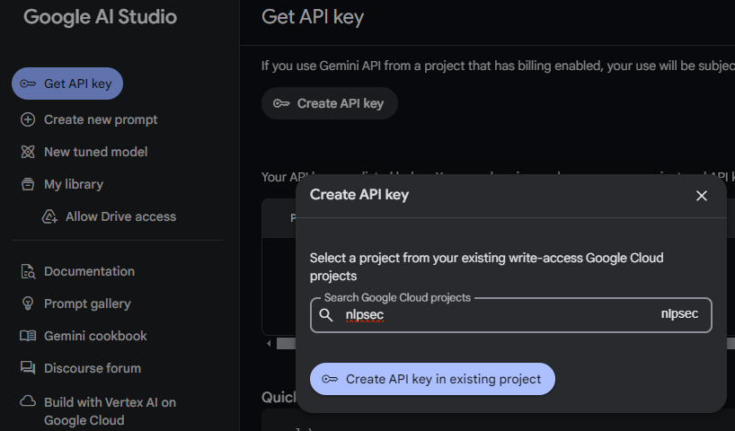The height and width of the screenshot is (431, 735).
Task: Open Get API key in sidebar
Action: click(77, 84)
